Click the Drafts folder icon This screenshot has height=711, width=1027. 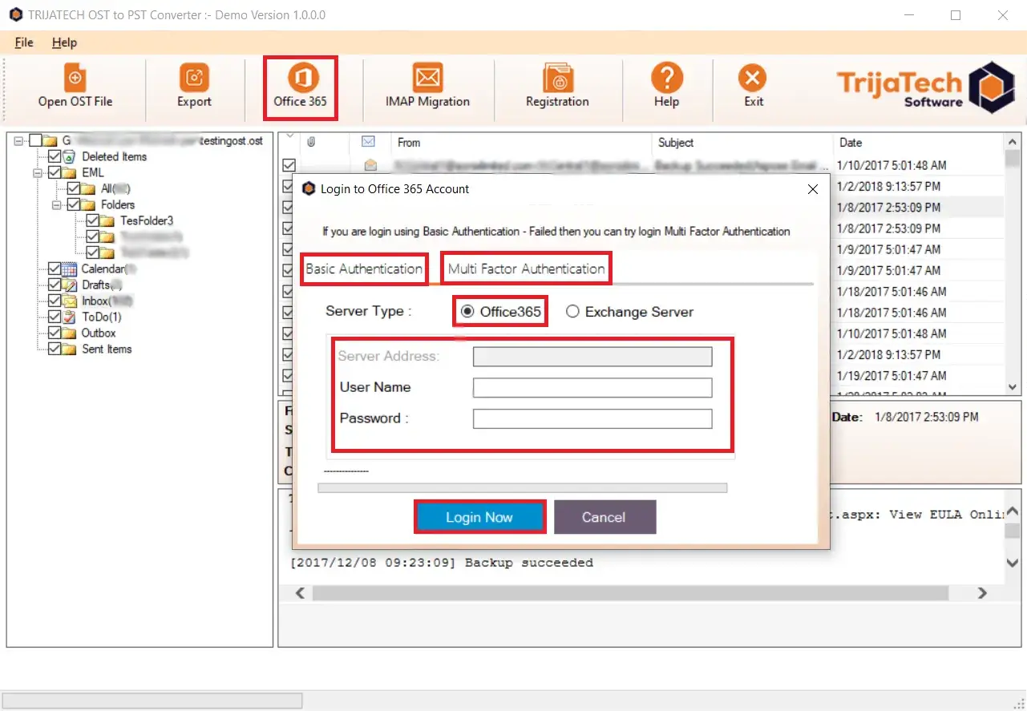(x=70, y=285)
